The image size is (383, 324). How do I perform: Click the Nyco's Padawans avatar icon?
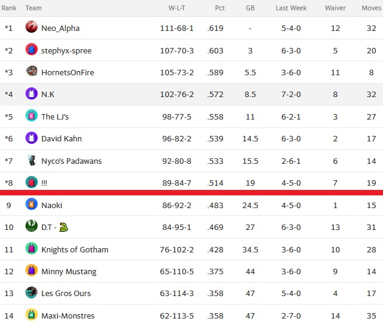pos(32,160)
